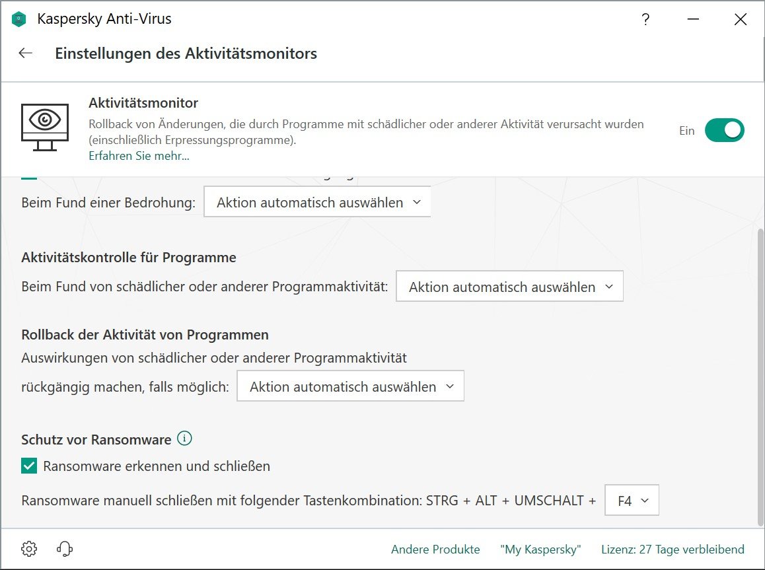Click the Aktivitätsmonitor eye monitor icon
The height and width of the screenshot is (570, 765).
pos(45,125)
